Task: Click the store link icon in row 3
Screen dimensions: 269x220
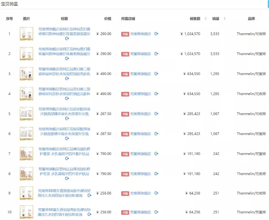Action: (156, 74)
